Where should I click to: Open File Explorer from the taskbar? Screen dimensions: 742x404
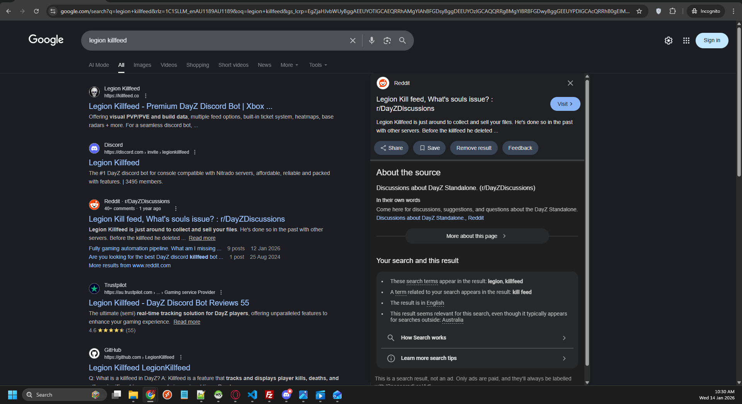pos(133,395)
